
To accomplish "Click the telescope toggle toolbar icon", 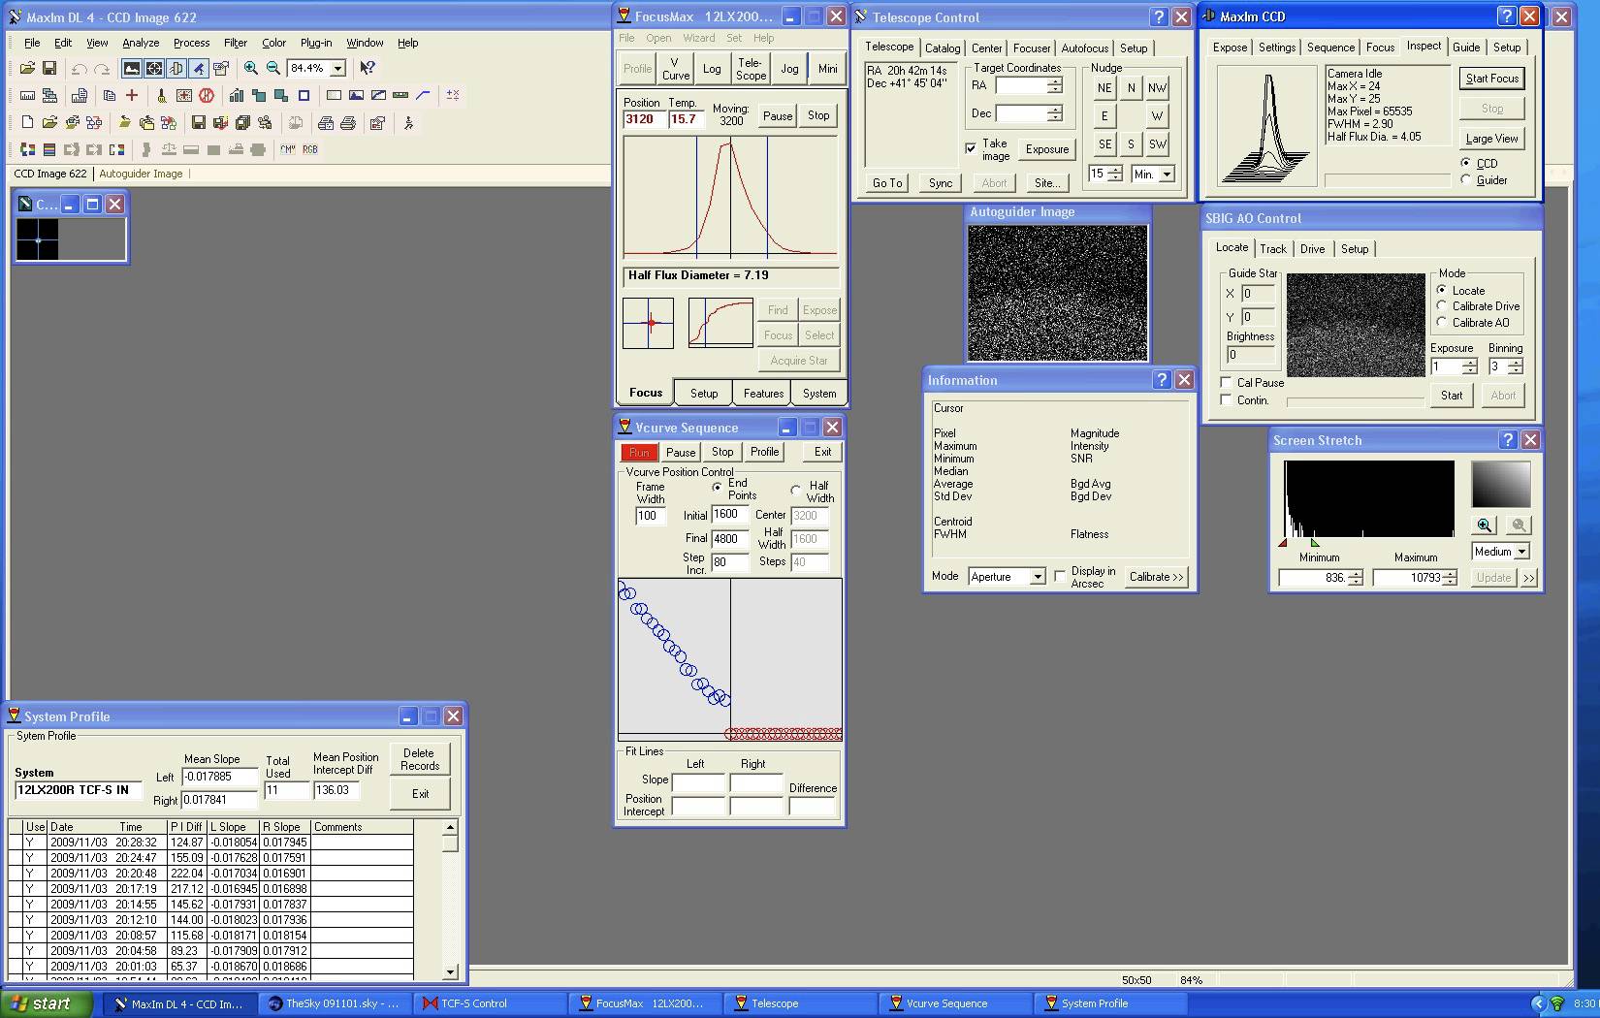I will click(199, 68).
